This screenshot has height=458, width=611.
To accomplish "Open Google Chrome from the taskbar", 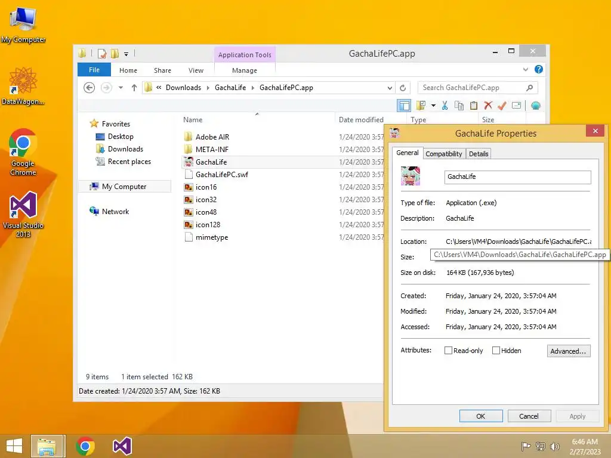I will 85,446.
